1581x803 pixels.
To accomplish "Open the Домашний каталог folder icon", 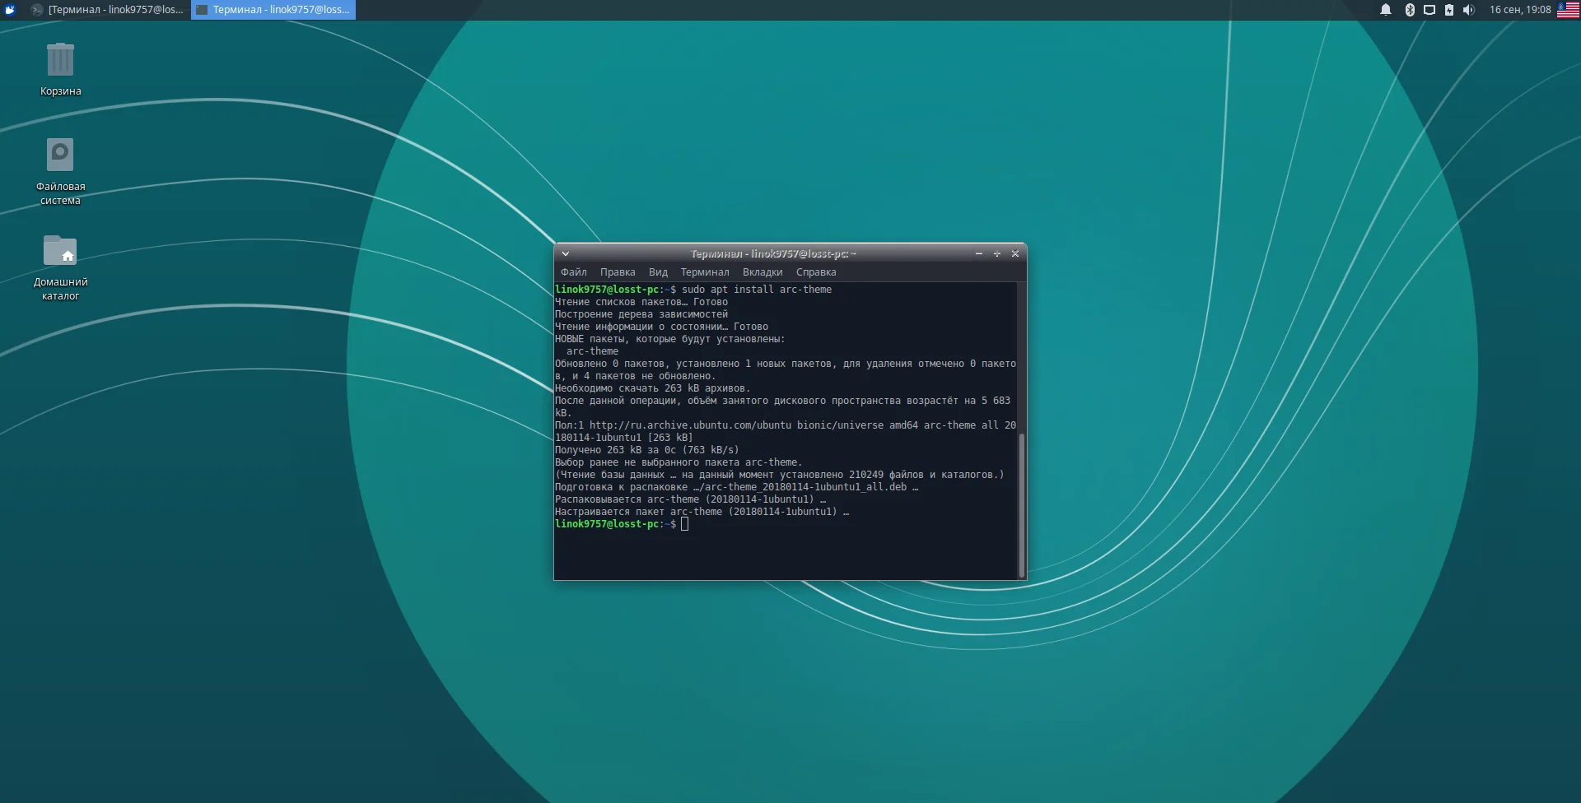I will tap(60, 252).
